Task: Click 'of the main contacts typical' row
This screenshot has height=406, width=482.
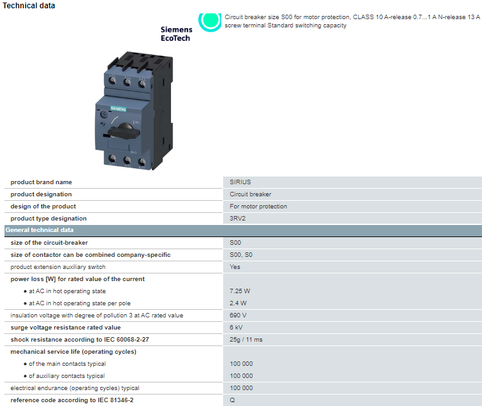Action: 68,363
